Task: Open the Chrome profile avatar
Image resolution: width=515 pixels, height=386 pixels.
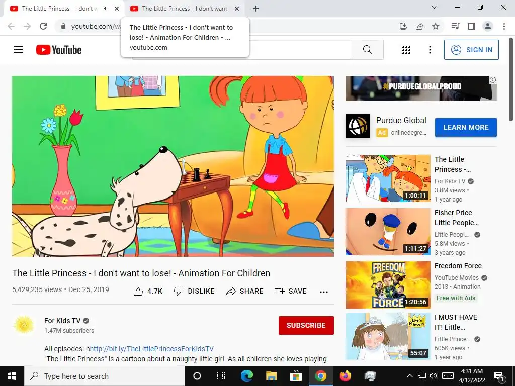Action: click(488, 26)
